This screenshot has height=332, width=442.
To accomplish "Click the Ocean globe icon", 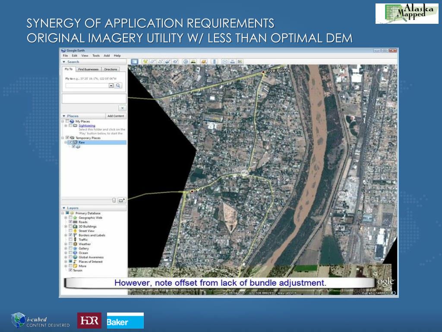I will point(75,252).
